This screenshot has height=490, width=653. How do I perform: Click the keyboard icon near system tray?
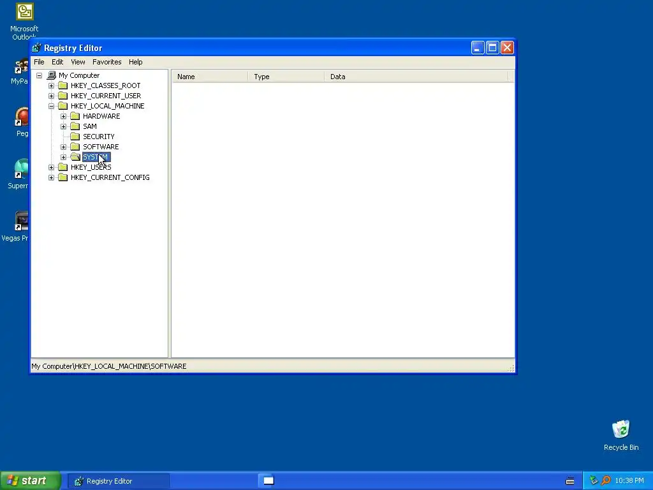click(x=570, y=481)
